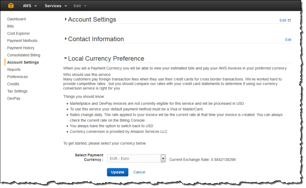Expand the Contact Information section
Screen dimensions: 306x188
pyautogui.click(x=66, y=39)
